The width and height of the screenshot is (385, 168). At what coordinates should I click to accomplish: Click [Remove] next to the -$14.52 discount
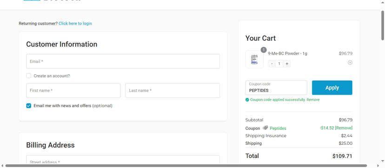coord(344,128)
